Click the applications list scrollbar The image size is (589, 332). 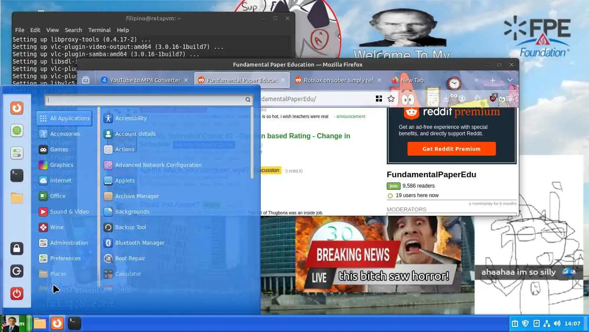[252, 143]
